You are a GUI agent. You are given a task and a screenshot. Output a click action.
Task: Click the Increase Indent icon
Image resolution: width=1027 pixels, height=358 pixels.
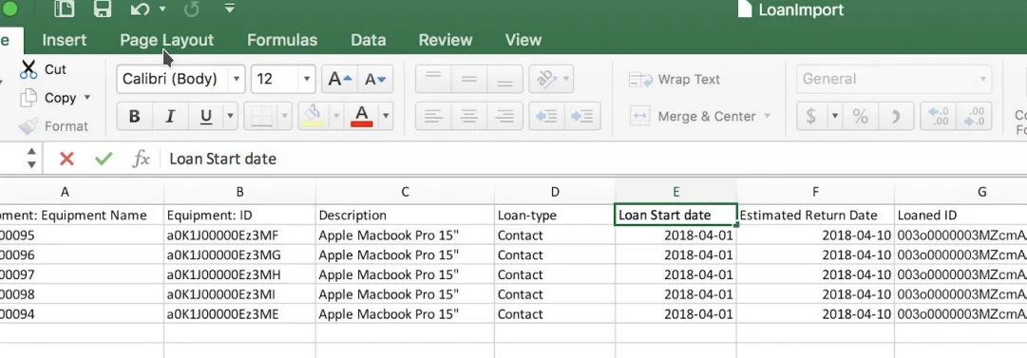coord(582,117)
